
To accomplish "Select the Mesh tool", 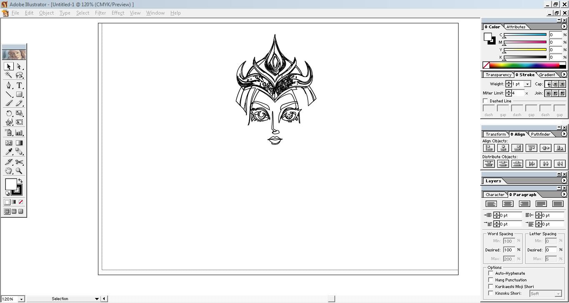I will 8,143.
